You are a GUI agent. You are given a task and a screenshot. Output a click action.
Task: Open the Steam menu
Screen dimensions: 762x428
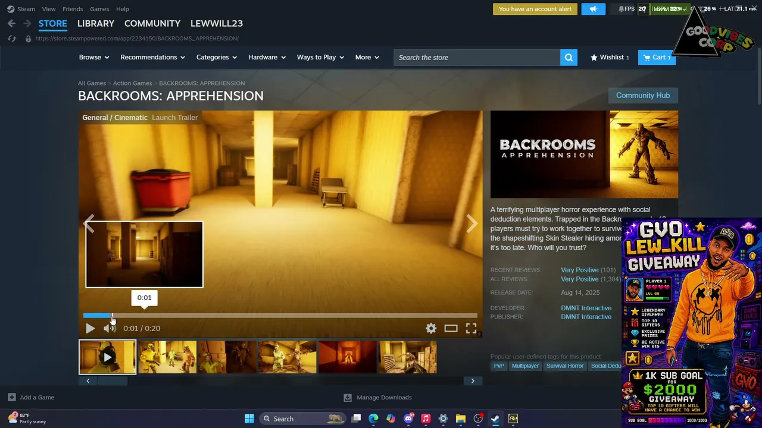tap(26, 9)
